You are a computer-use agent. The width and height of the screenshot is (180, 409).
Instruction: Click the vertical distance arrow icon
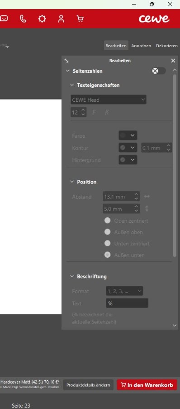point(147,209)
